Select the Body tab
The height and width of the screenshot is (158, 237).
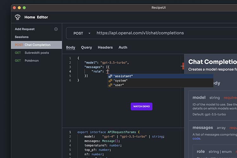click(x=70, y=47)
